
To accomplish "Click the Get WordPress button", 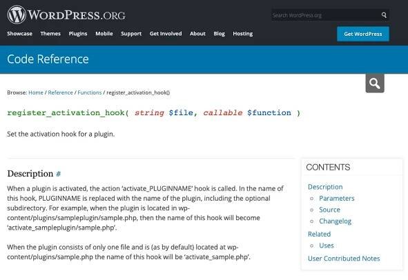I will pos(363,34).
